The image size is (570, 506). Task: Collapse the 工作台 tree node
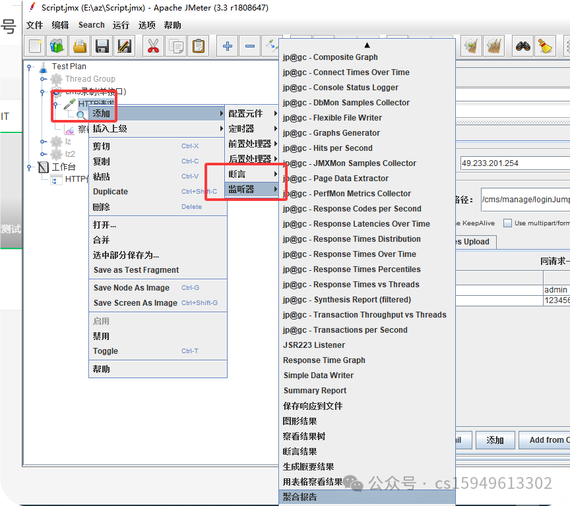(x=30, y=167)
